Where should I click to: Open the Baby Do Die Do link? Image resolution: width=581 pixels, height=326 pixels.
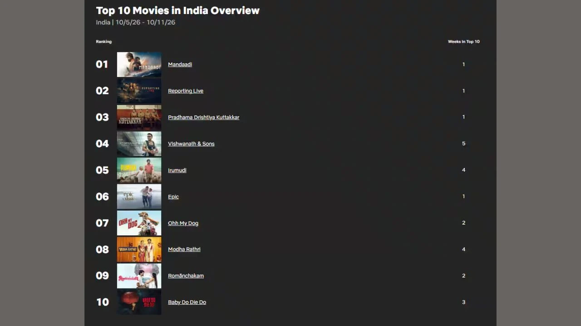[x=187, y=302]
